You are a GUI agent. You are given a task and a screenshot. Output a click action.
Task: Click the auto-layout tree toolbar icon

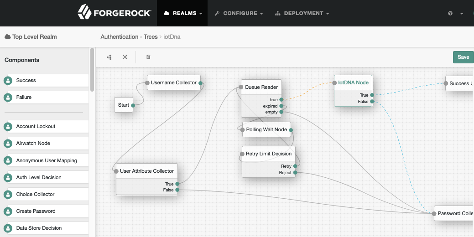(x=109, y=57)
